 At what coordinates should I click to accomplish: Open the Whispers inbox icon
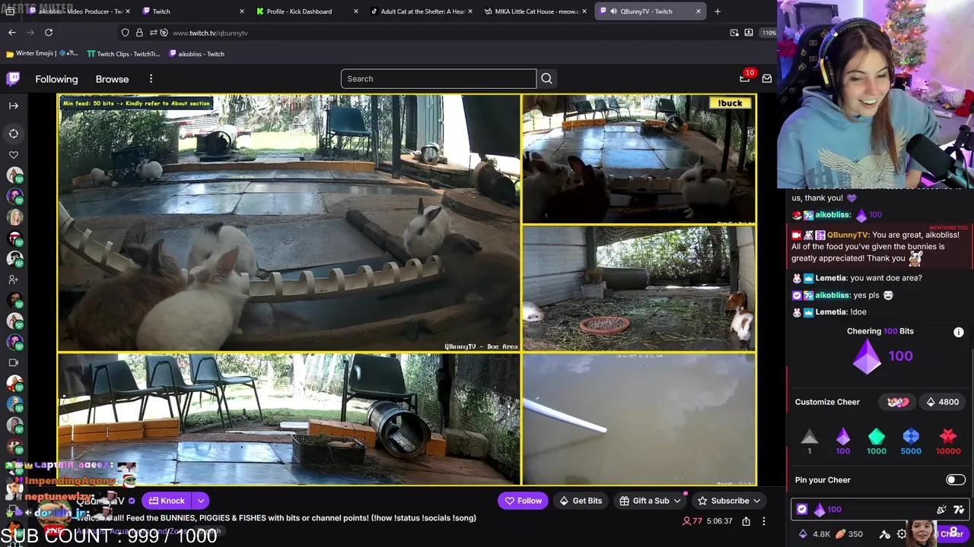click(x=767, y=78)
